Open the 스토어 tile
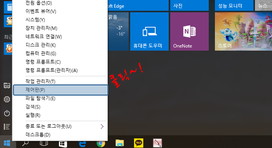This screenshot has height=148, width=272. (x=243, y=32)
